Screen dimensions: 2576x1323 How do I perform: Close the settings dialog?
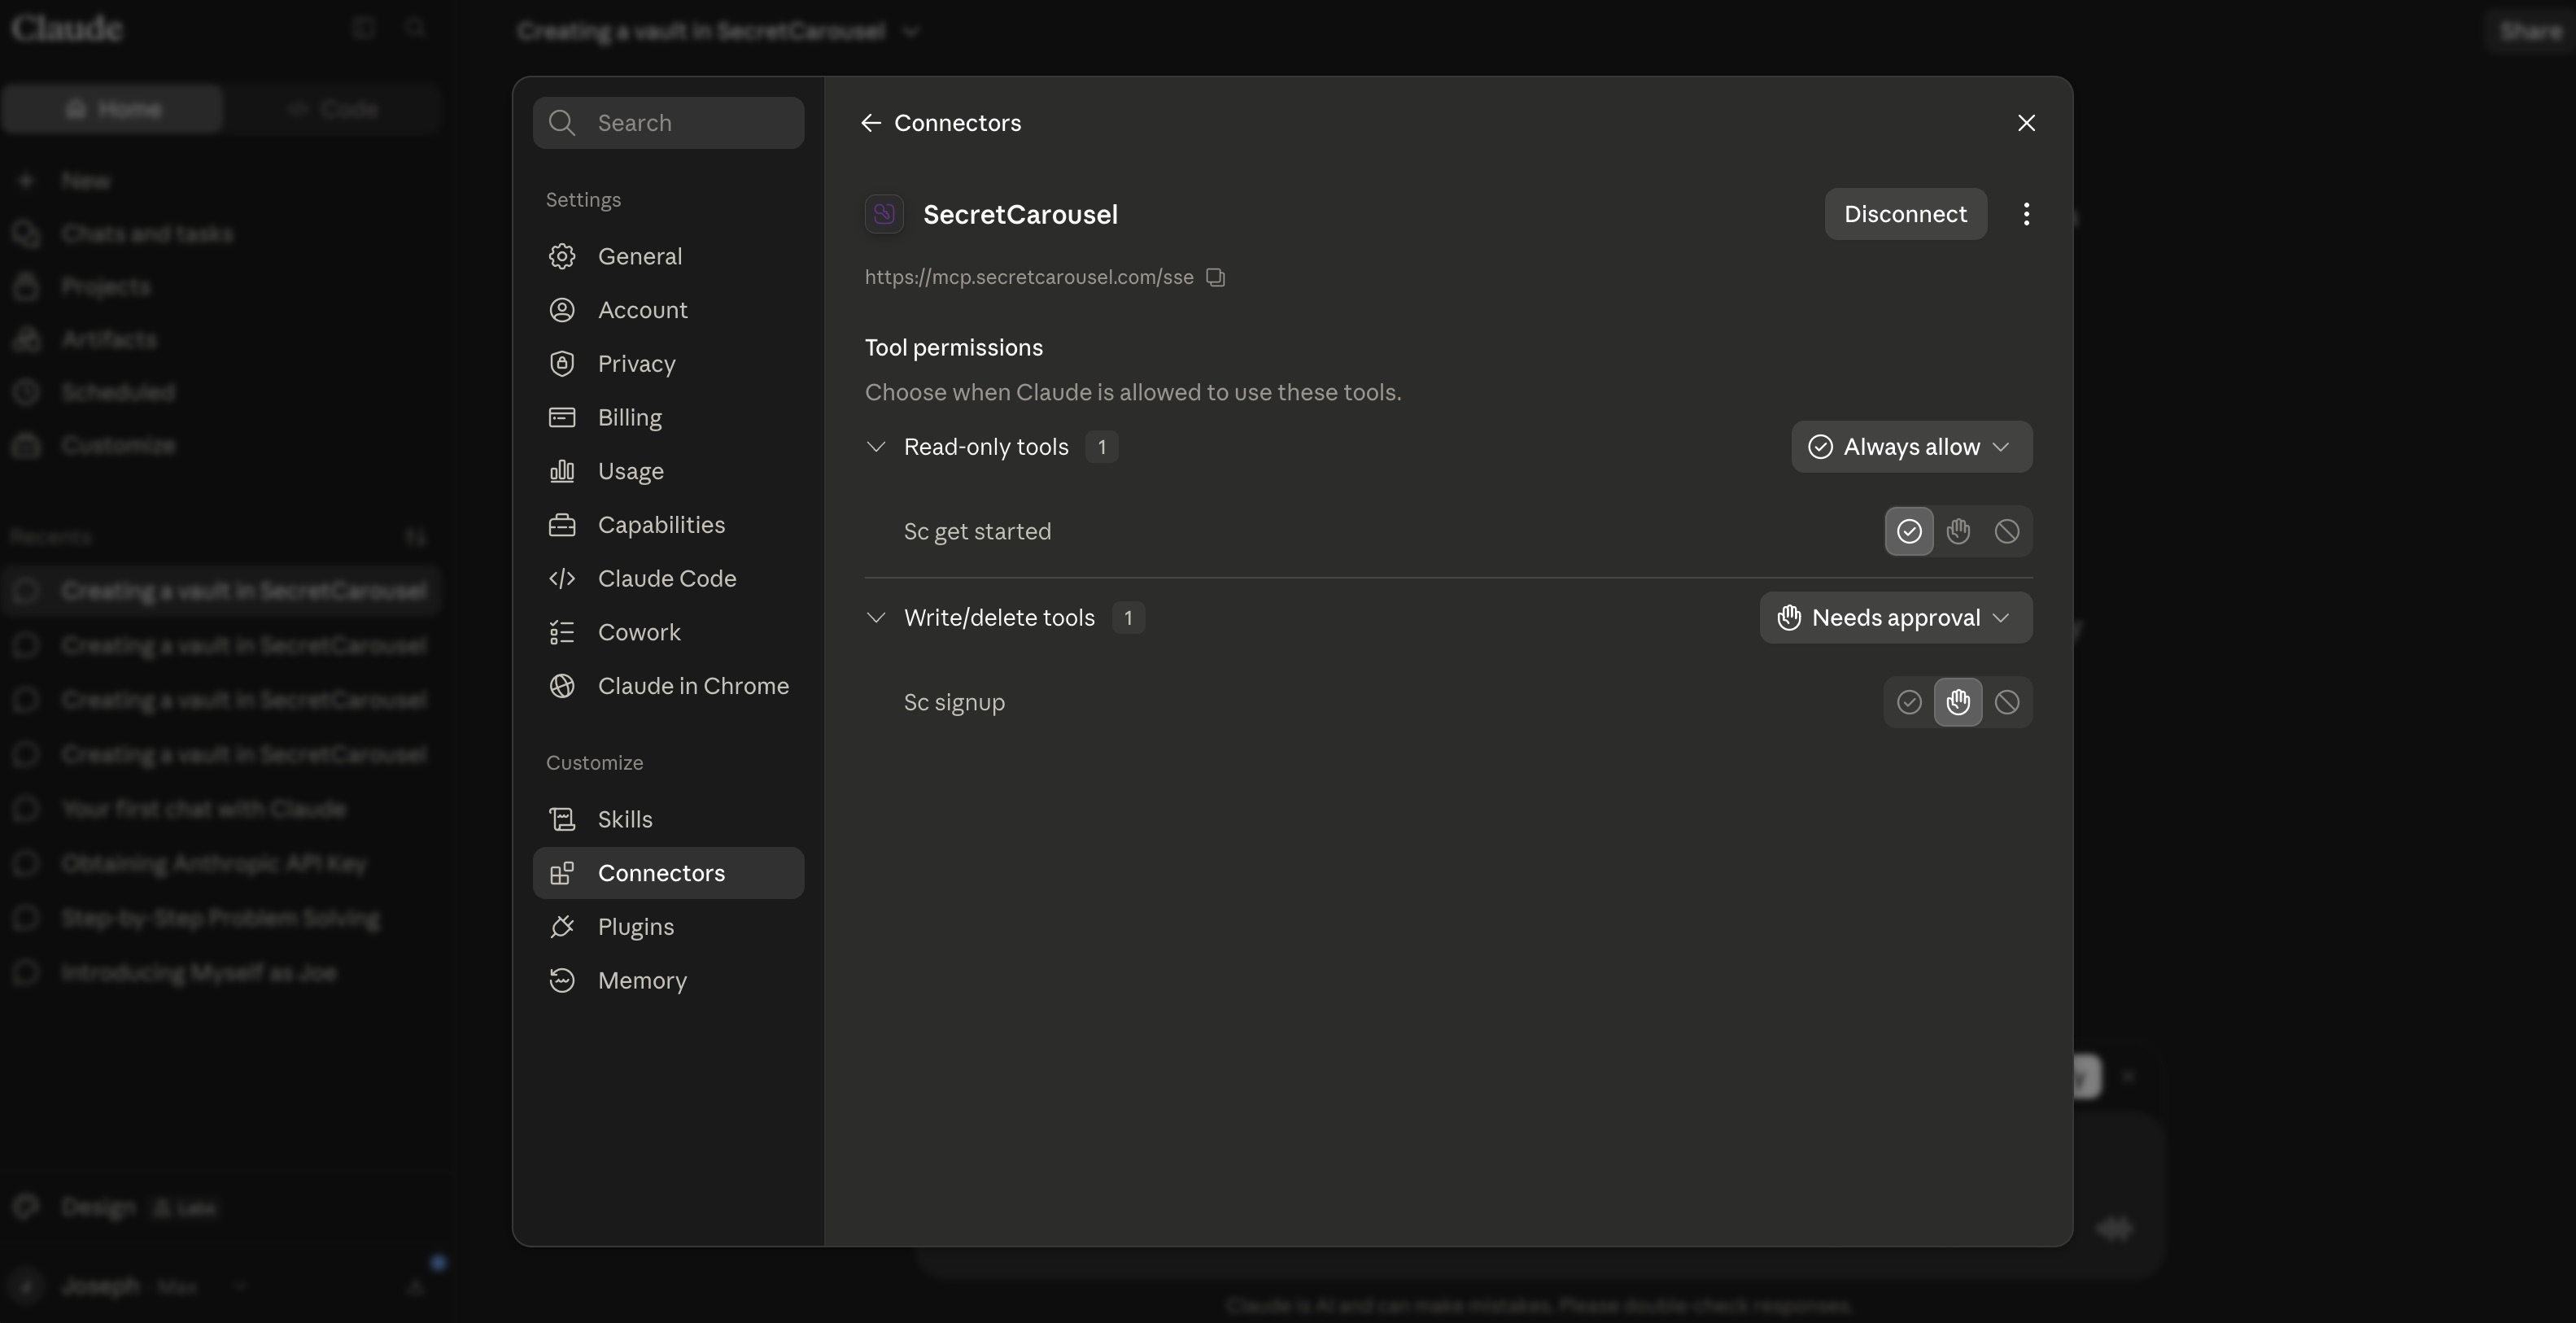tap(2026, 123)
